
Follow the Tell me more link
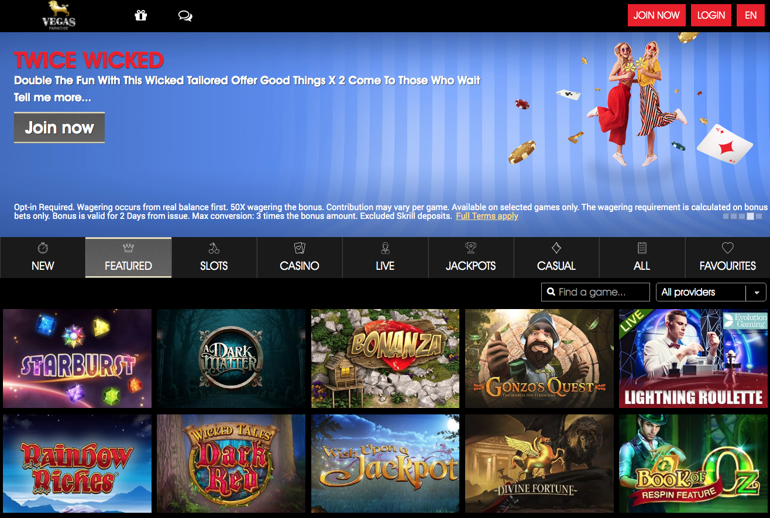tap(53, 97)
